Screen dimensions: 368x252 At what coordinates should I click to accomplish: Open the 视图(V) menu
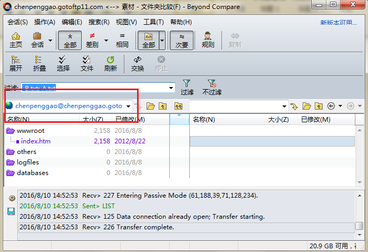[126, 22]
